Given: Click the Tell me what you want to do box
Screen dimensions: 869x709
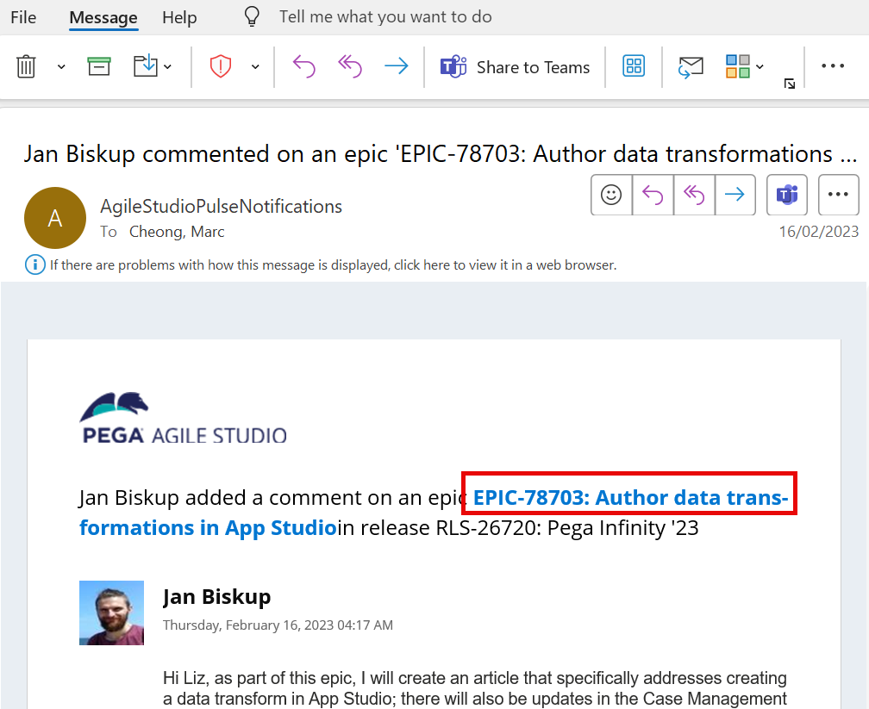Looking at the screenshot, I should (x=385, y=17).
